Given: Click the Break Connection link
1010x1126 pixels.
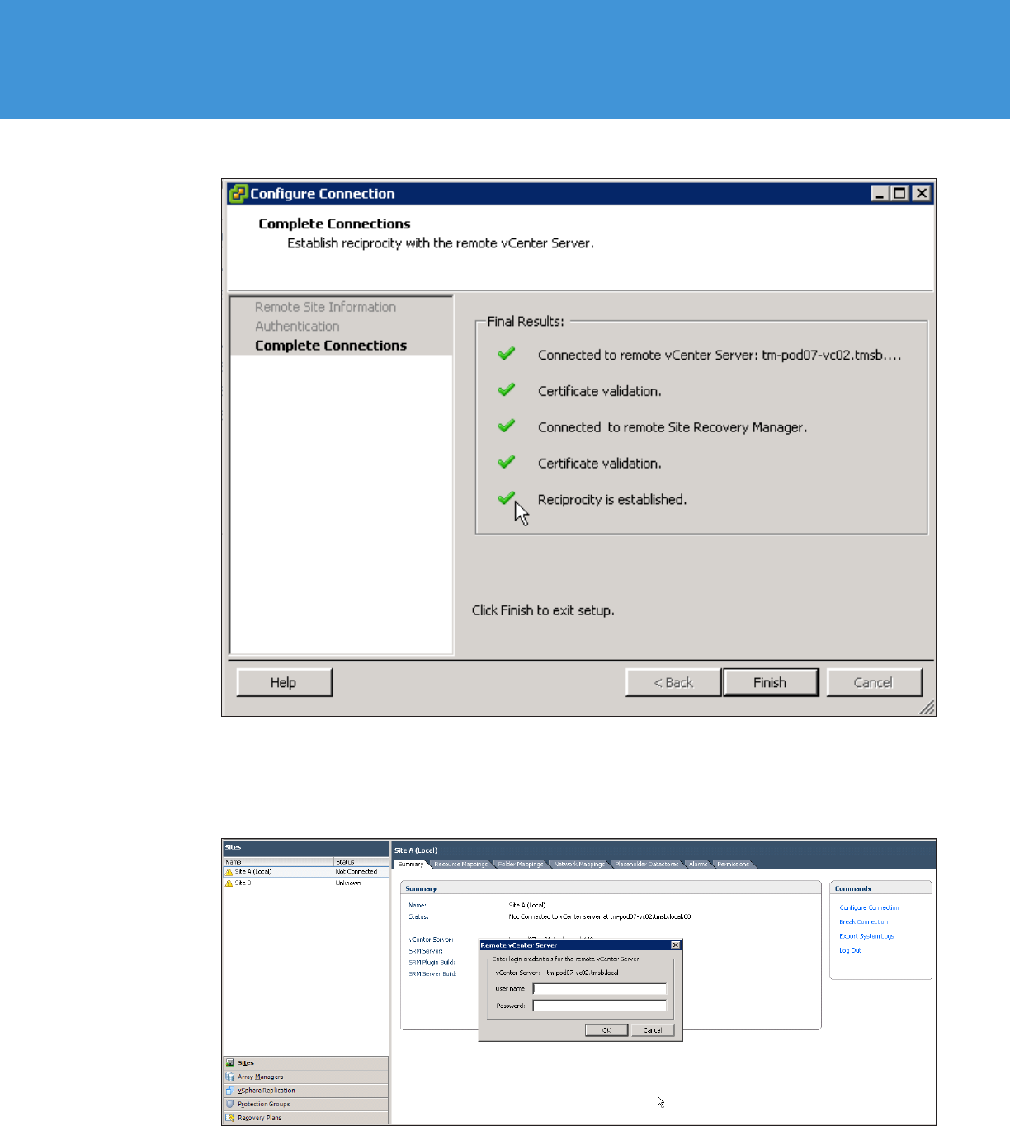Looking at the screenshot, I should tap(863, 922).
